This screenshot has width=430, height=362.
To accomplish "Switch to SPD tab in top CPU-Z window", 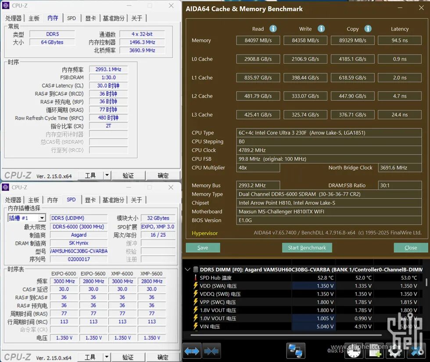I will (x=71, y=18).
